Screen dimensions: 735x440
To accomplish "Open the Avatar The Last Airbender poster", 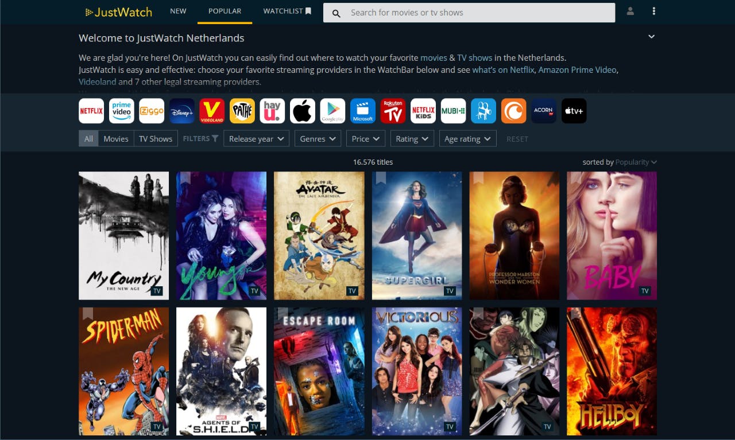I will click(x=319, y=236).
